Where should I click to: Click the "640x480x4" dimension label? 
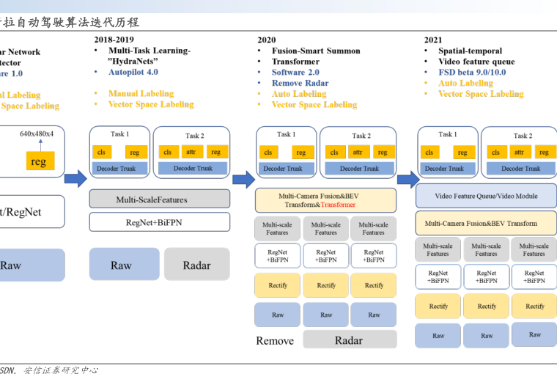point(36,133)
